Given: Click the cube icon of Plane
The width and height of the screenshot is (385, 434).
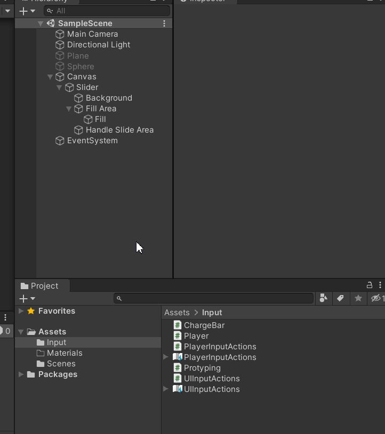Looking at the screenshot, I should (60, 55).
